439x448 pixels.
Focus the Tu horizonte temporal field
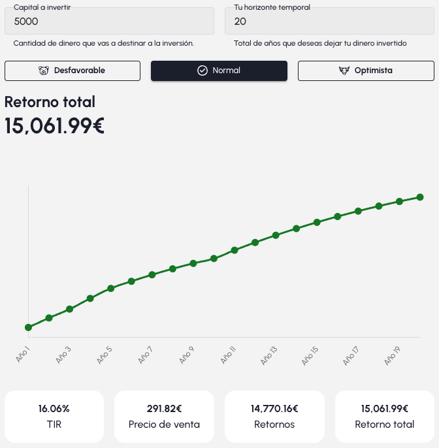329,22
